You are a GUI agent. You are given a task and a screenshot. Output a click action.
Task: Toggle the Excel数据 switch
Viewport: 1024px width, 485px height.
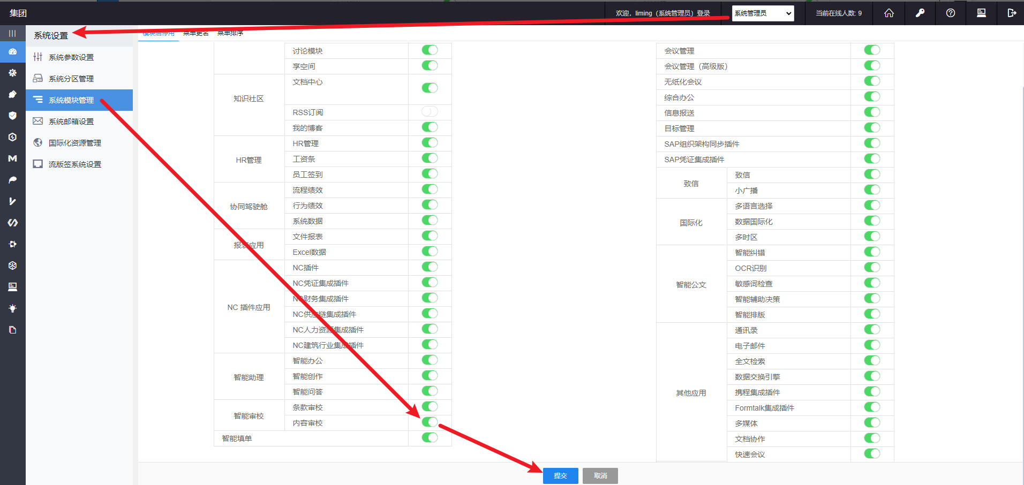(x=430, y=252)
